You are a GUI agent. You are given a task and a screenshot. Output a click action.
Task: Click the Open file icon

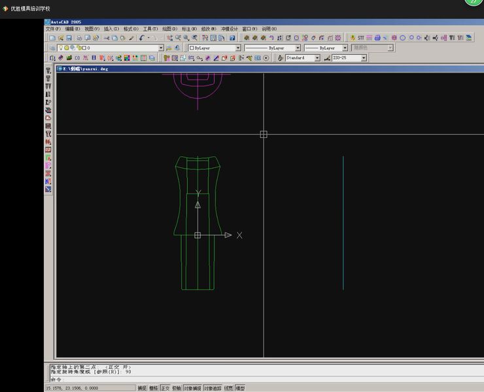[x=61, y=38]
